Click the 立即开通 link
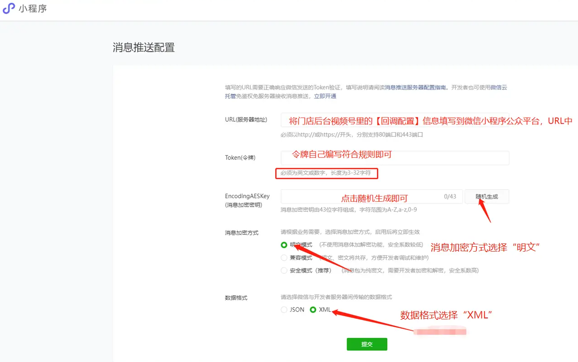The height and width of the screenshot is (362, 578). [x=325, y=96]
